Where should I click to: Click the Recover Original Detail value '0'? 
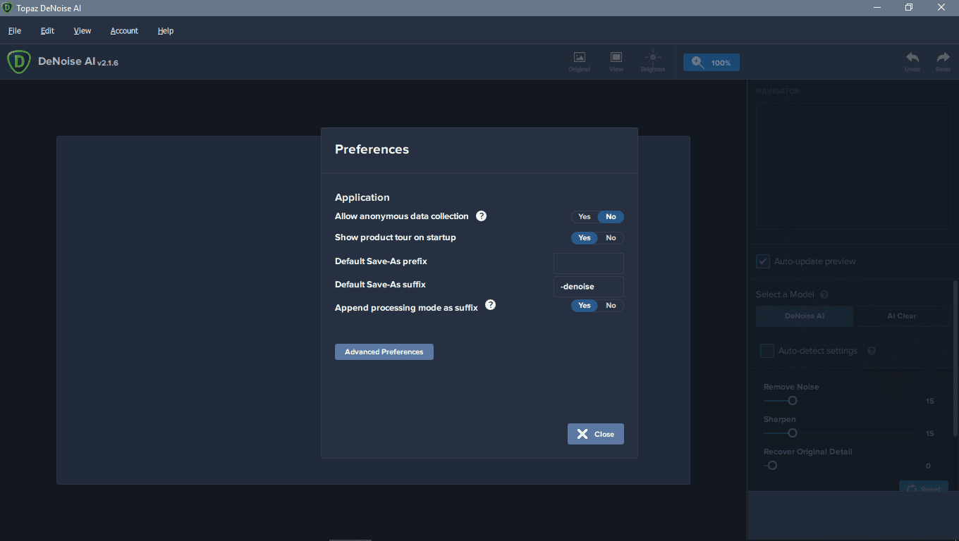928,466
